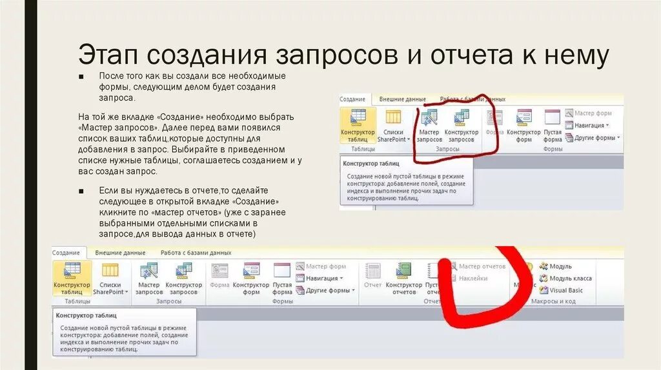This screenshot has width=661, height=370.
Task: Click 'Запросы' group label in lower ribbon screenshot
Action: pos(168,302)
